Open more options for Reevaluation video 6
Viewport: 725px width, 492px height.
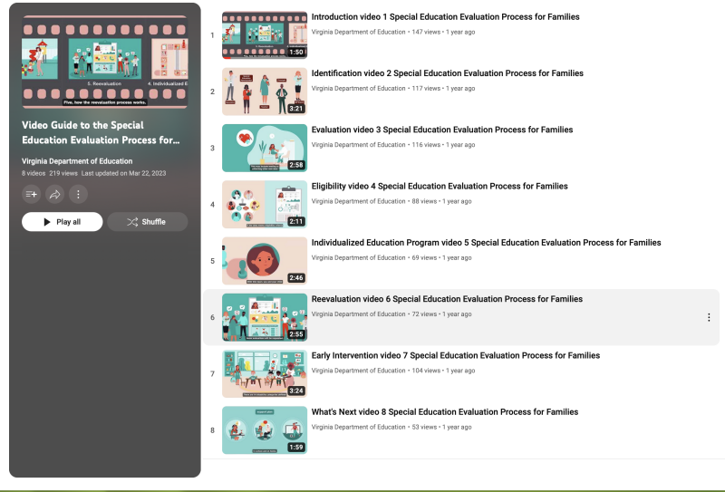[709, 317]
